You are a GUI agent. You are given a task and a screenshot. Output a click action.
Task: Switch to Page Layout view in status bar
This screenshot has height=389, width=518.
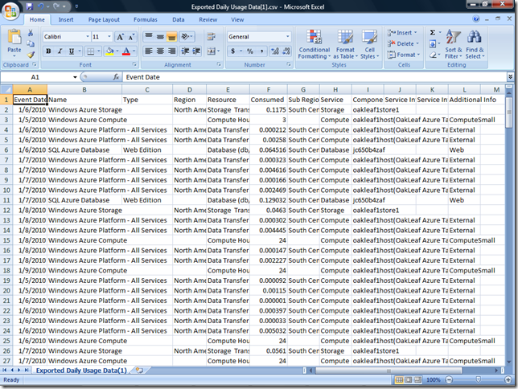(409, 379)
